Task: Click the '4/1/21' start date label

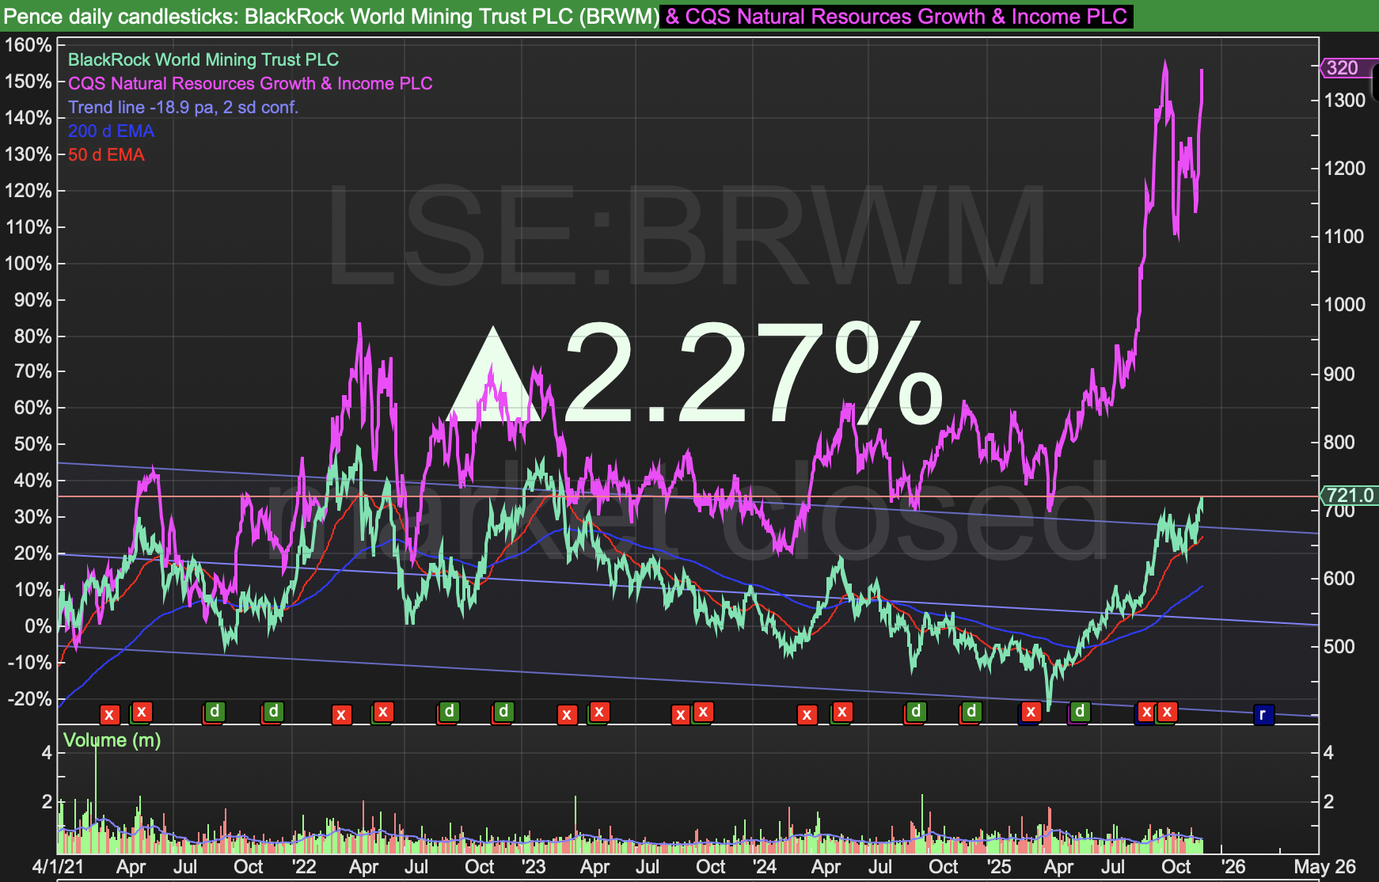Action: coord(58,867)
